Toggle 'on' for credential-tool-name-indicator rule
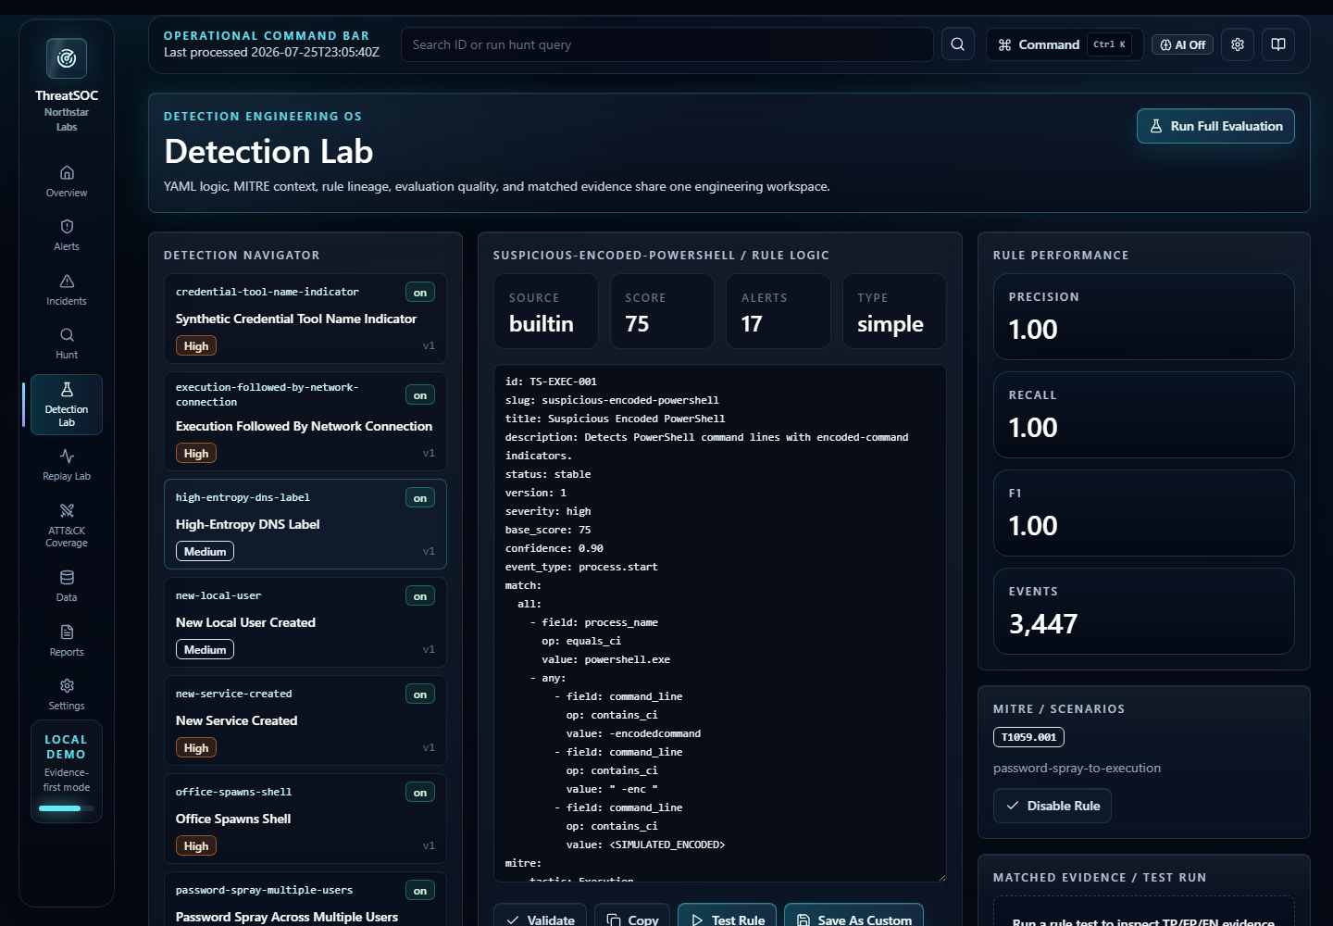Screen dimensions: 1333x926 (420, 292)
